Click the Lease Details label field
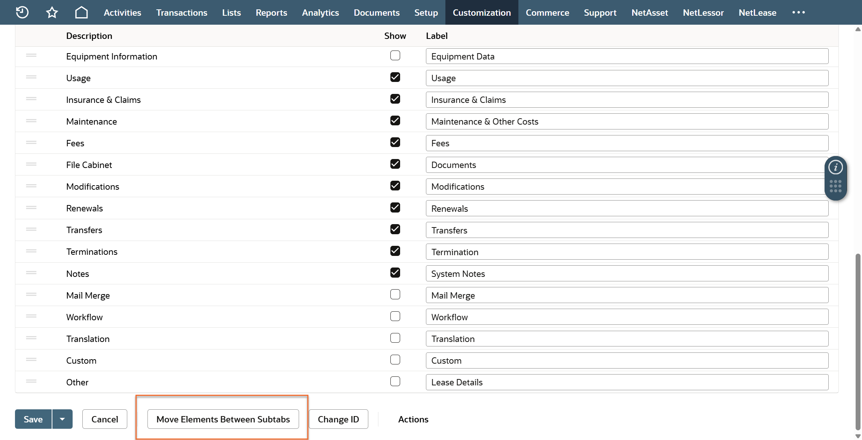862x440 pixels. point(627,382)
